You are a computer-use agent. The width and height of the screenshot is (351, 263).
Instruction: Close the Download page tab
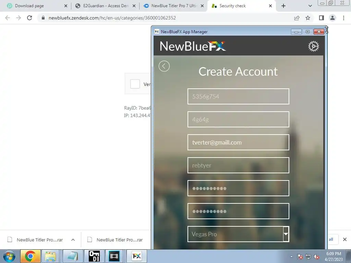click(x=66, y=6)
